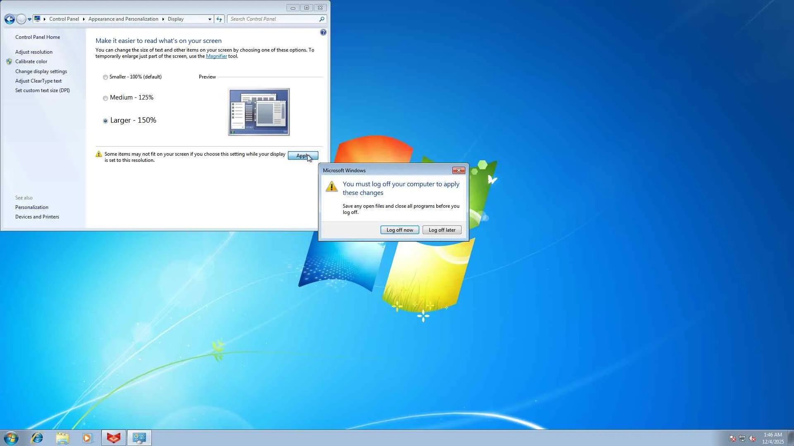Expand recent pages dropdown arrow
The height and width of the screenshot is (446, 794).
[29, 19]
